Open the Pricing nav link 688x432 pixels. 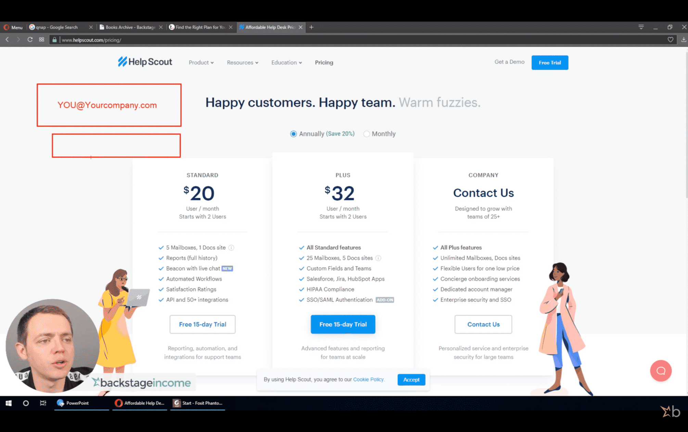click(324, 63)
